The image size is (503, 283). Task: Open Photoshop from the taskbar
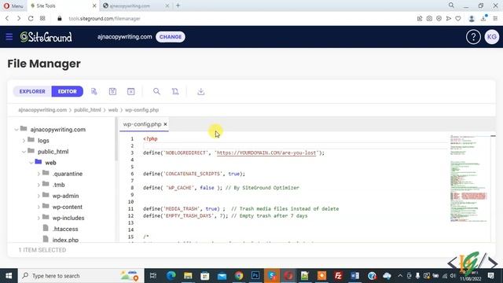255,276
